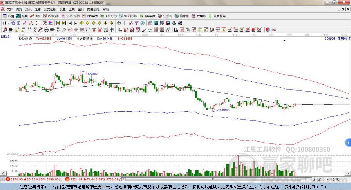Screen dimensions: 351x190
Task: Jump to first bar with green skip-back icon
Action: point(58,23)
